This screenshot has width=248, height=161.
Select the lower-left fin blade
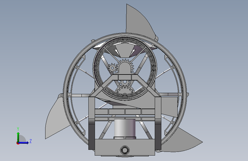pyautogui.click(x=56, y=119)
